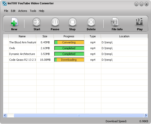Image resolution: width=151 pixels, height=124 pixels.
Task: Pause the active task with the Pause icon
Action: [x=55, y=22]
